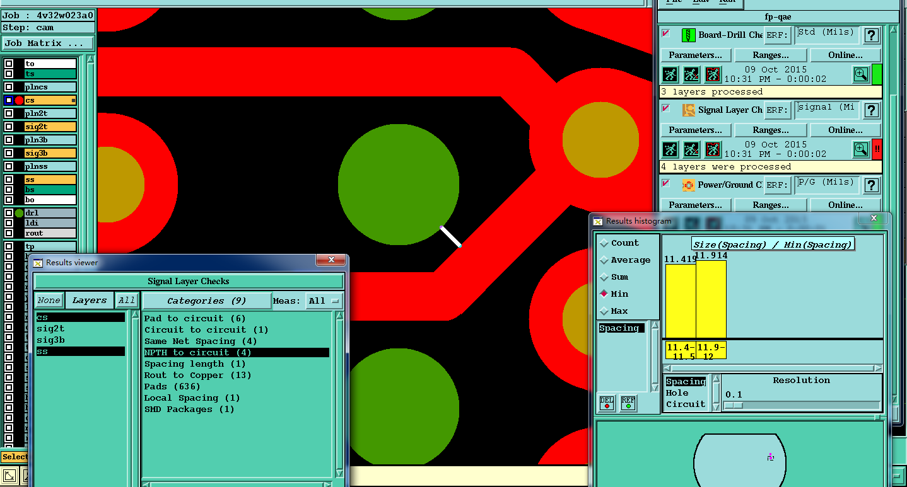Open help for Signal Layer Checks

pos(872,110)
